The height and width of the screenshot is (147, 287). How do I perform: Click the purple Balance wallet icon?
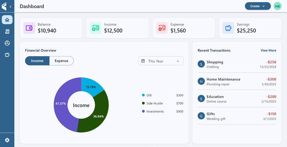(x=29, y=28)
